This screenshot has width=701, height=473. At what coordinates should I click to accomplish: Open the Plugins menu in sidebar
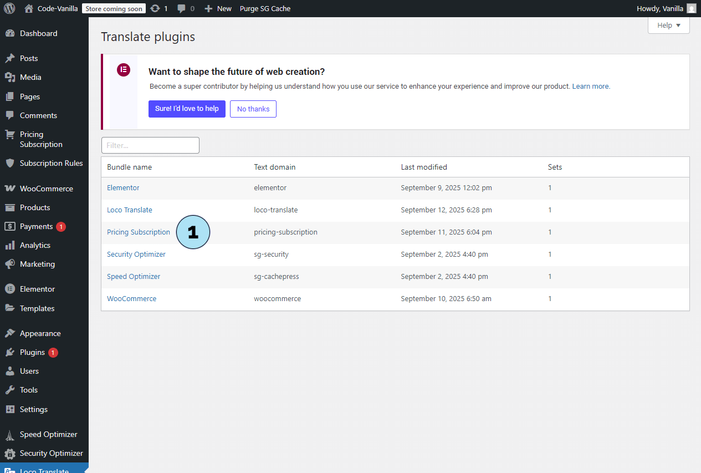pos(32,352)
